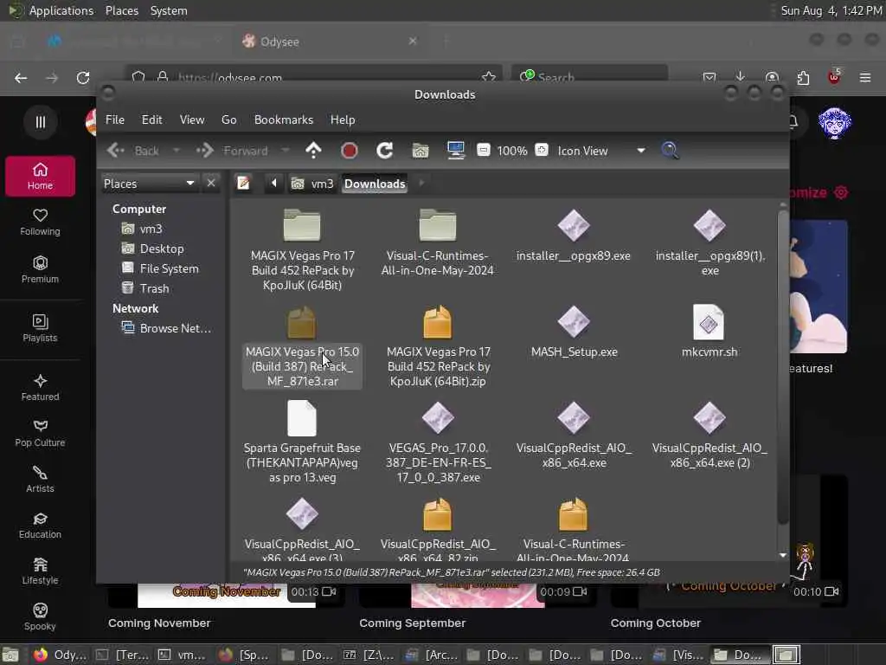Open Trash in Places sidebar
Screen dimensions: 886x665
pos(145,288)
